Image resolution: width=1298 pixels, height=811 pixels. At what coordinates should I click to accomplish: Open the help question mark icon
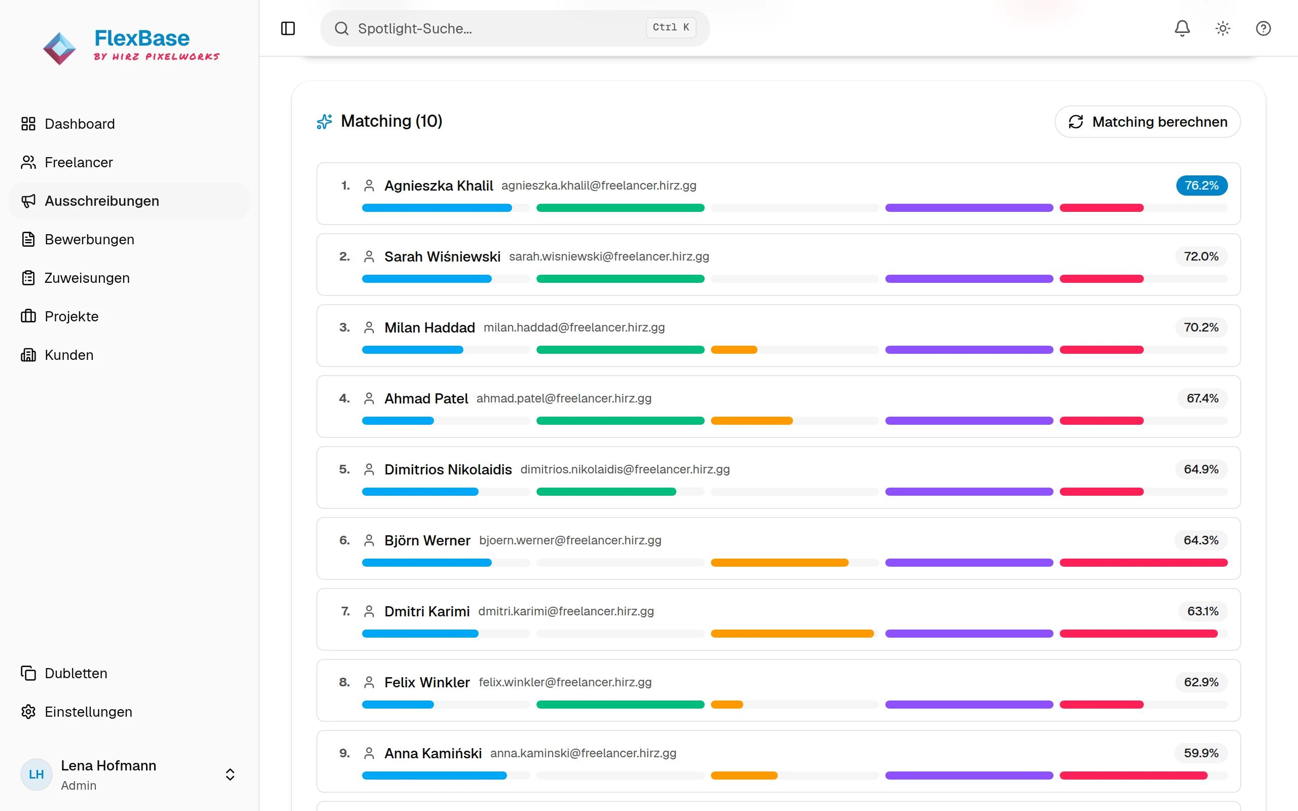point(1263,28)
